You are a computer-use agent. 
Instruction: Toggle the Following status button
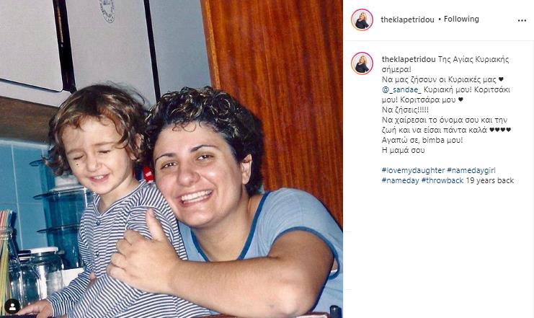(x=461, y=19)
